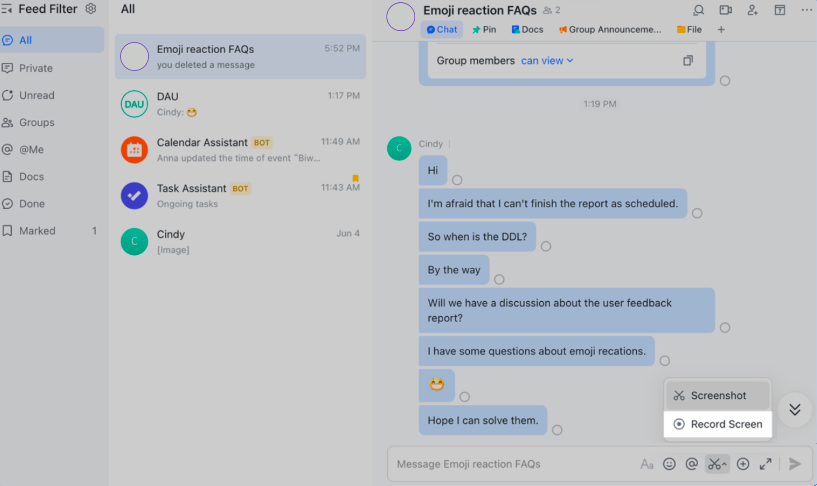Open the can view permissions dropdown
Screen dimensions: 817x486
[x=546, y=61]
